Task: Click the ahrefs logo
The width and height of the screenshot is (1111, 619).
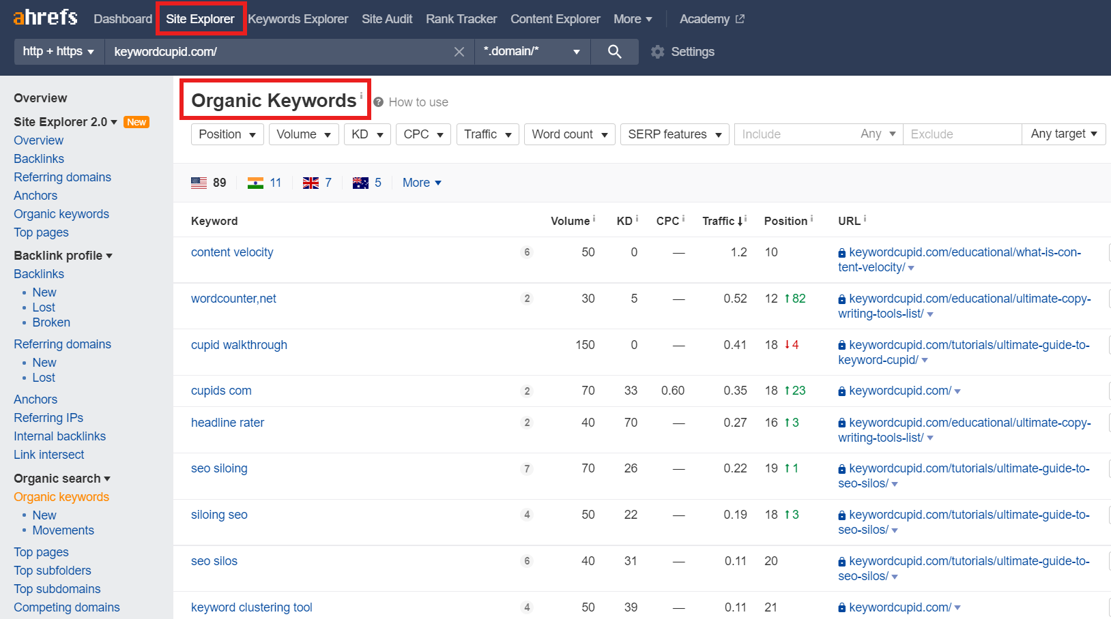Action: (45, 18)
